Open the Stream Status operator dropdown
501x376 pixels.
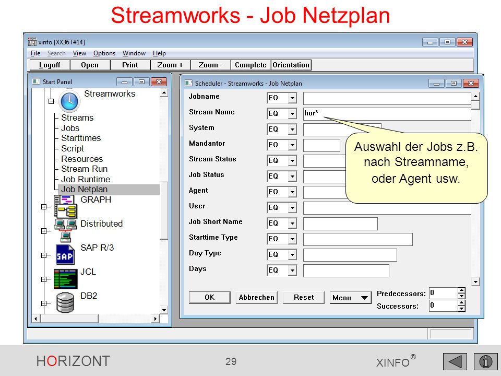tap(292, 160)
